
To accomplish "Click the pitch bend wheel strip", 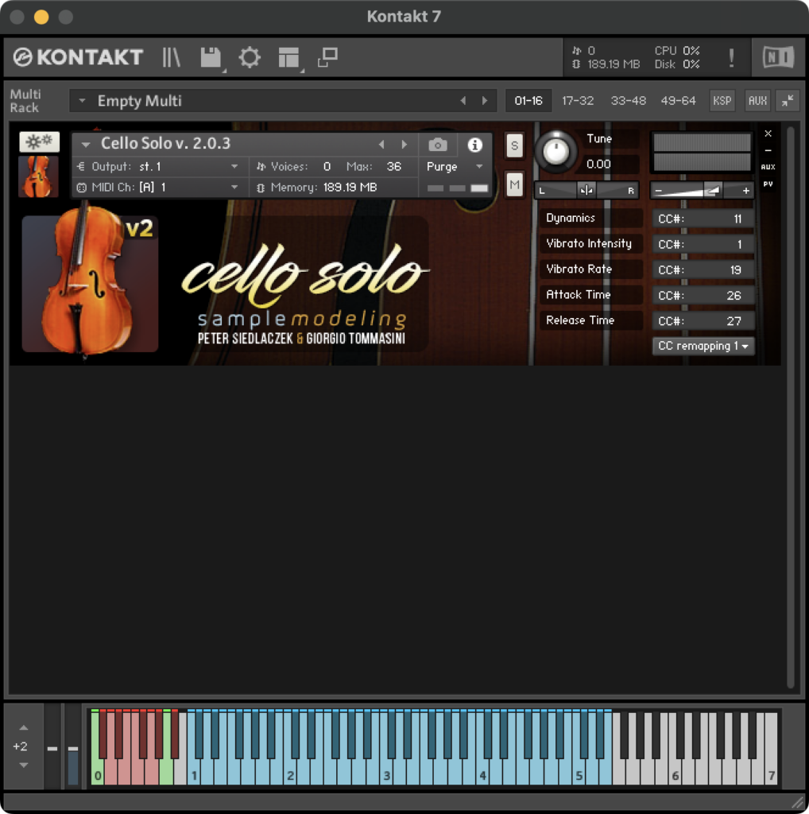I will pyautogui.click(x=52, y=746).
